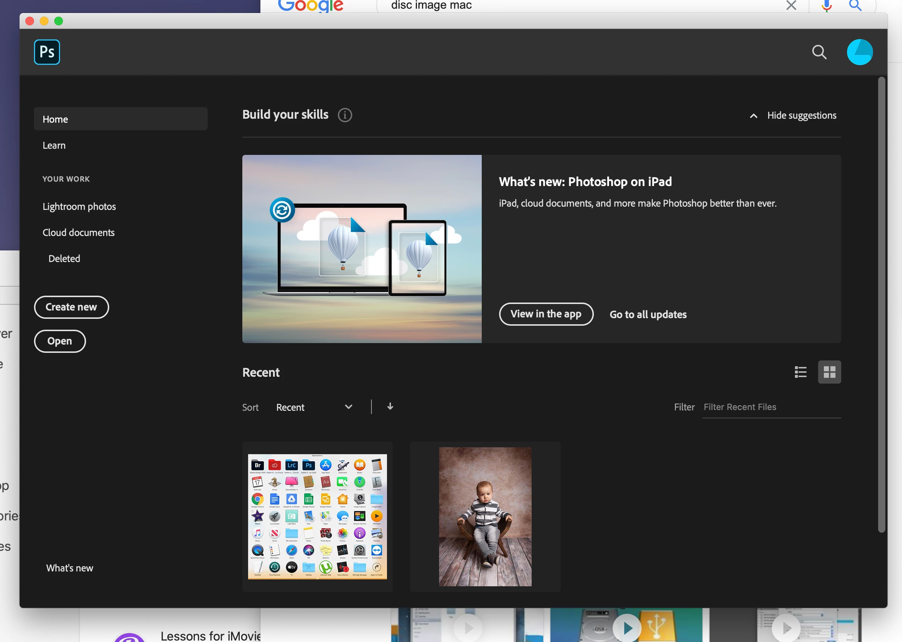Viewport: 902px width, 642px height.
Task: Switch recent files to grid view
Action: pyautogui.click(x=829, y=372)
